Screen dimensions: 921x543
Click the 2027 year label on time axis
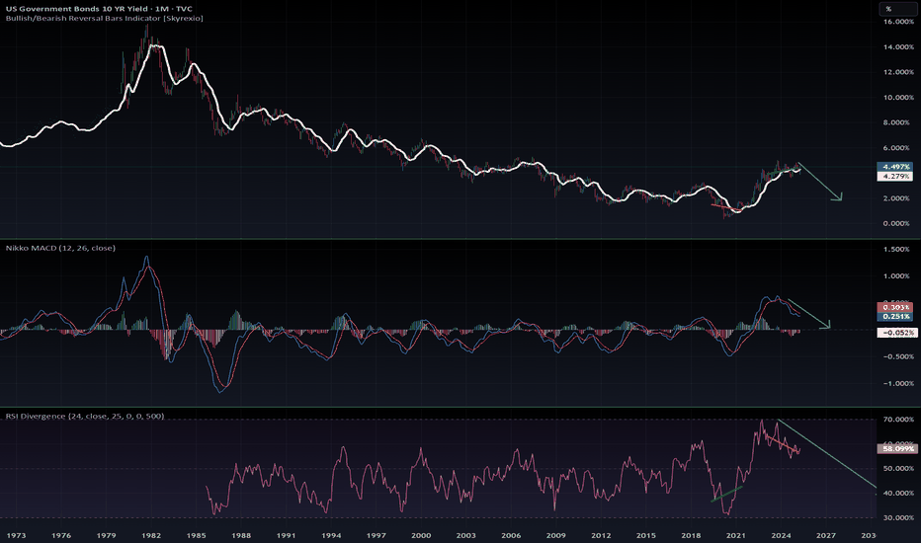tap(826, 535)
